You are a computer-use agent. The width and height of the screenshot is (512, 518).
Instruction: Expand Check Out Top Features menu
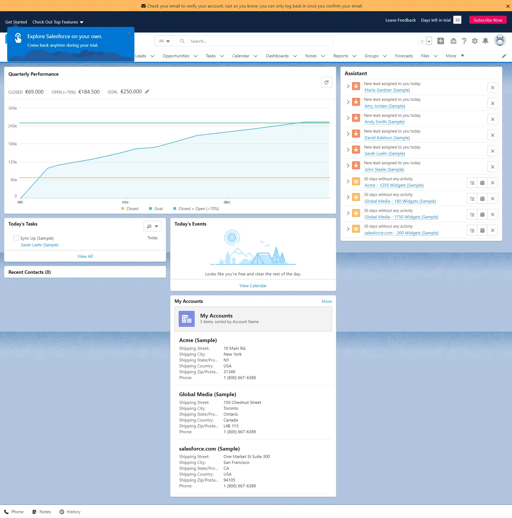58,22
